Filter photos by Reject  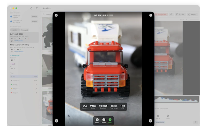tap(24, 93)
